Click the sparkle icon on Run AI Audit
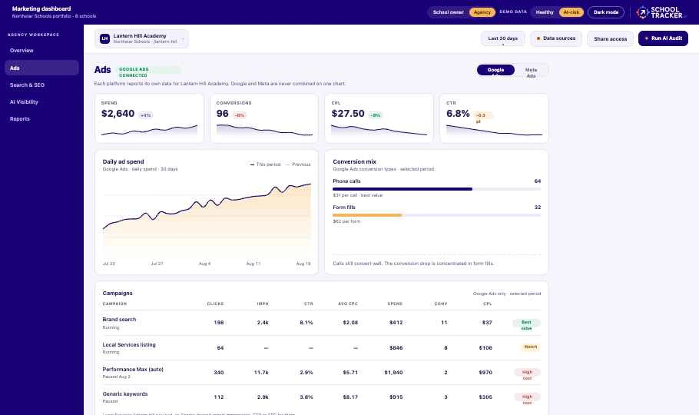This screenshot has height=415, width=699. [x=647, y=38]
